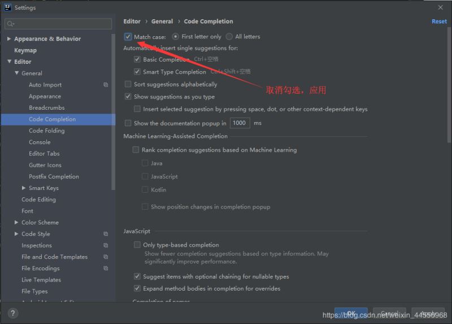Image resolution: width=452 pixels, height=324 pixels.
Task: Open the Auto Import page
Action: pos(45,85)
